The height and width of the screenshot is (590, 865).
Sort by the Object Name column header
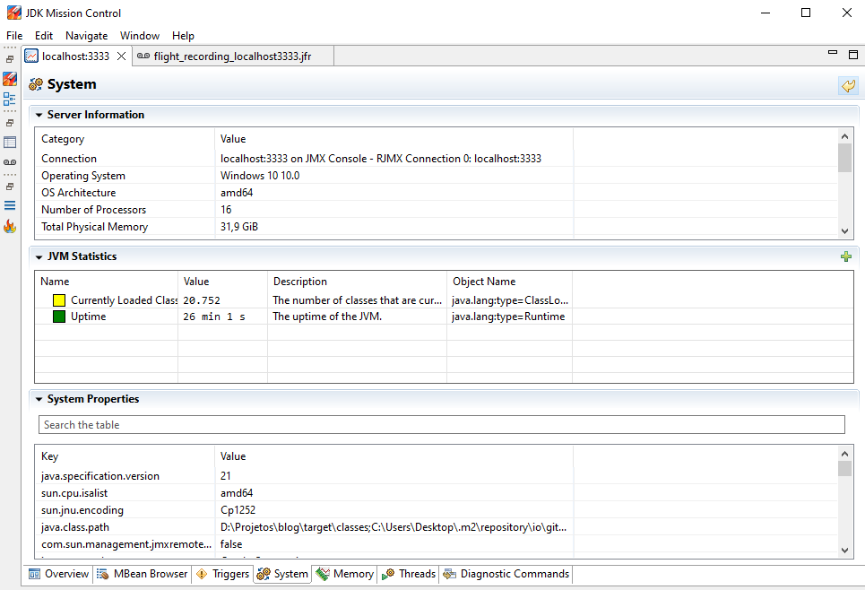(509, 282)
